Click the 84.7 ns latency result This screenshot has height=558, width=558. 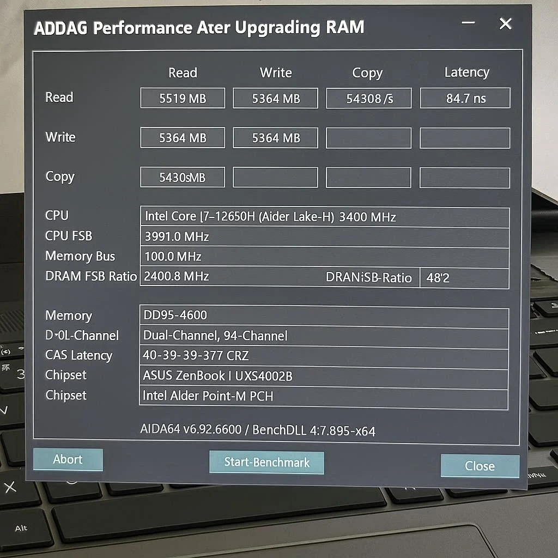pos(465,99)
